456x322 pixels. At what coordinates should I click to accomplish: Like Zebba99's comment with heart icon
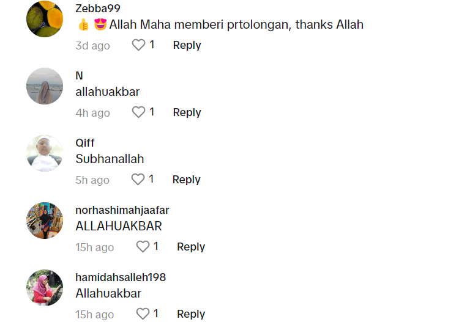point(139,45)
